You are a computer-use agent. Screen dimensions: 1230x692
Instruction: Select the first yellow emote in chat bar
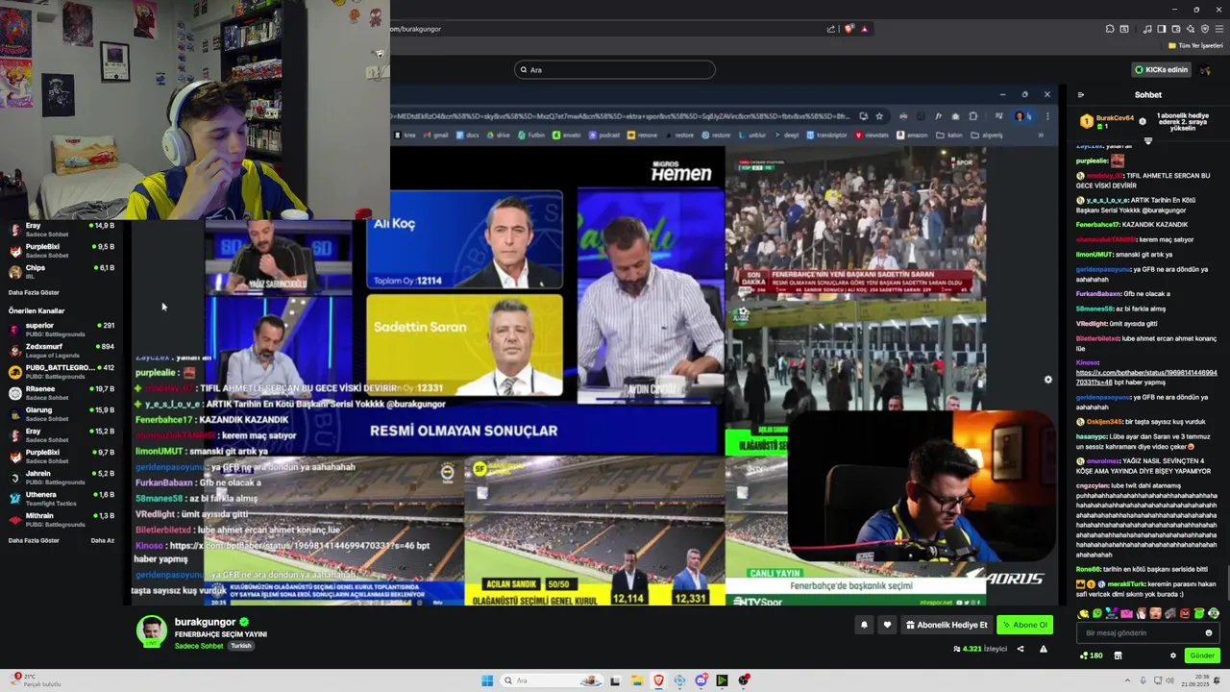[1083, 613]
